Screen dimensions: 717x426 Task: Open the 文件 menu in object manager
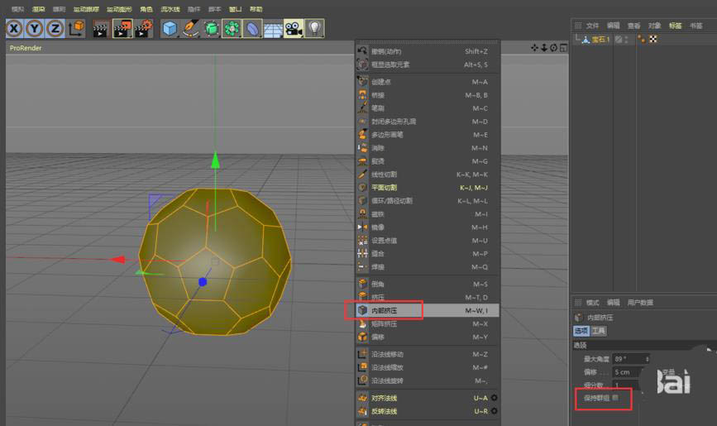592,26
